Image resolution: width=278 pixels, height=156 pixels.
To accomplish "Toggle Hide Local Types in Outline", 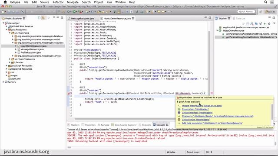I will [x=269, y=24].
